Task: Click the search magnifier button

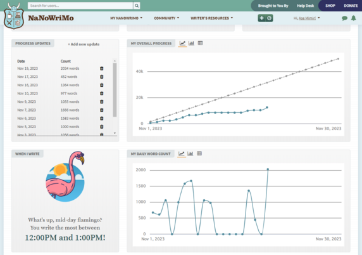Action: pyautogui.click(x=137, y=6)
